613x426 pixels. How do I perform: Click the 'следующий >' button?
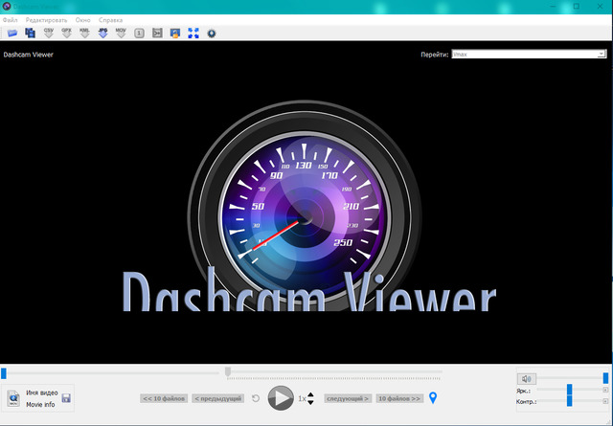pos(348,398)
